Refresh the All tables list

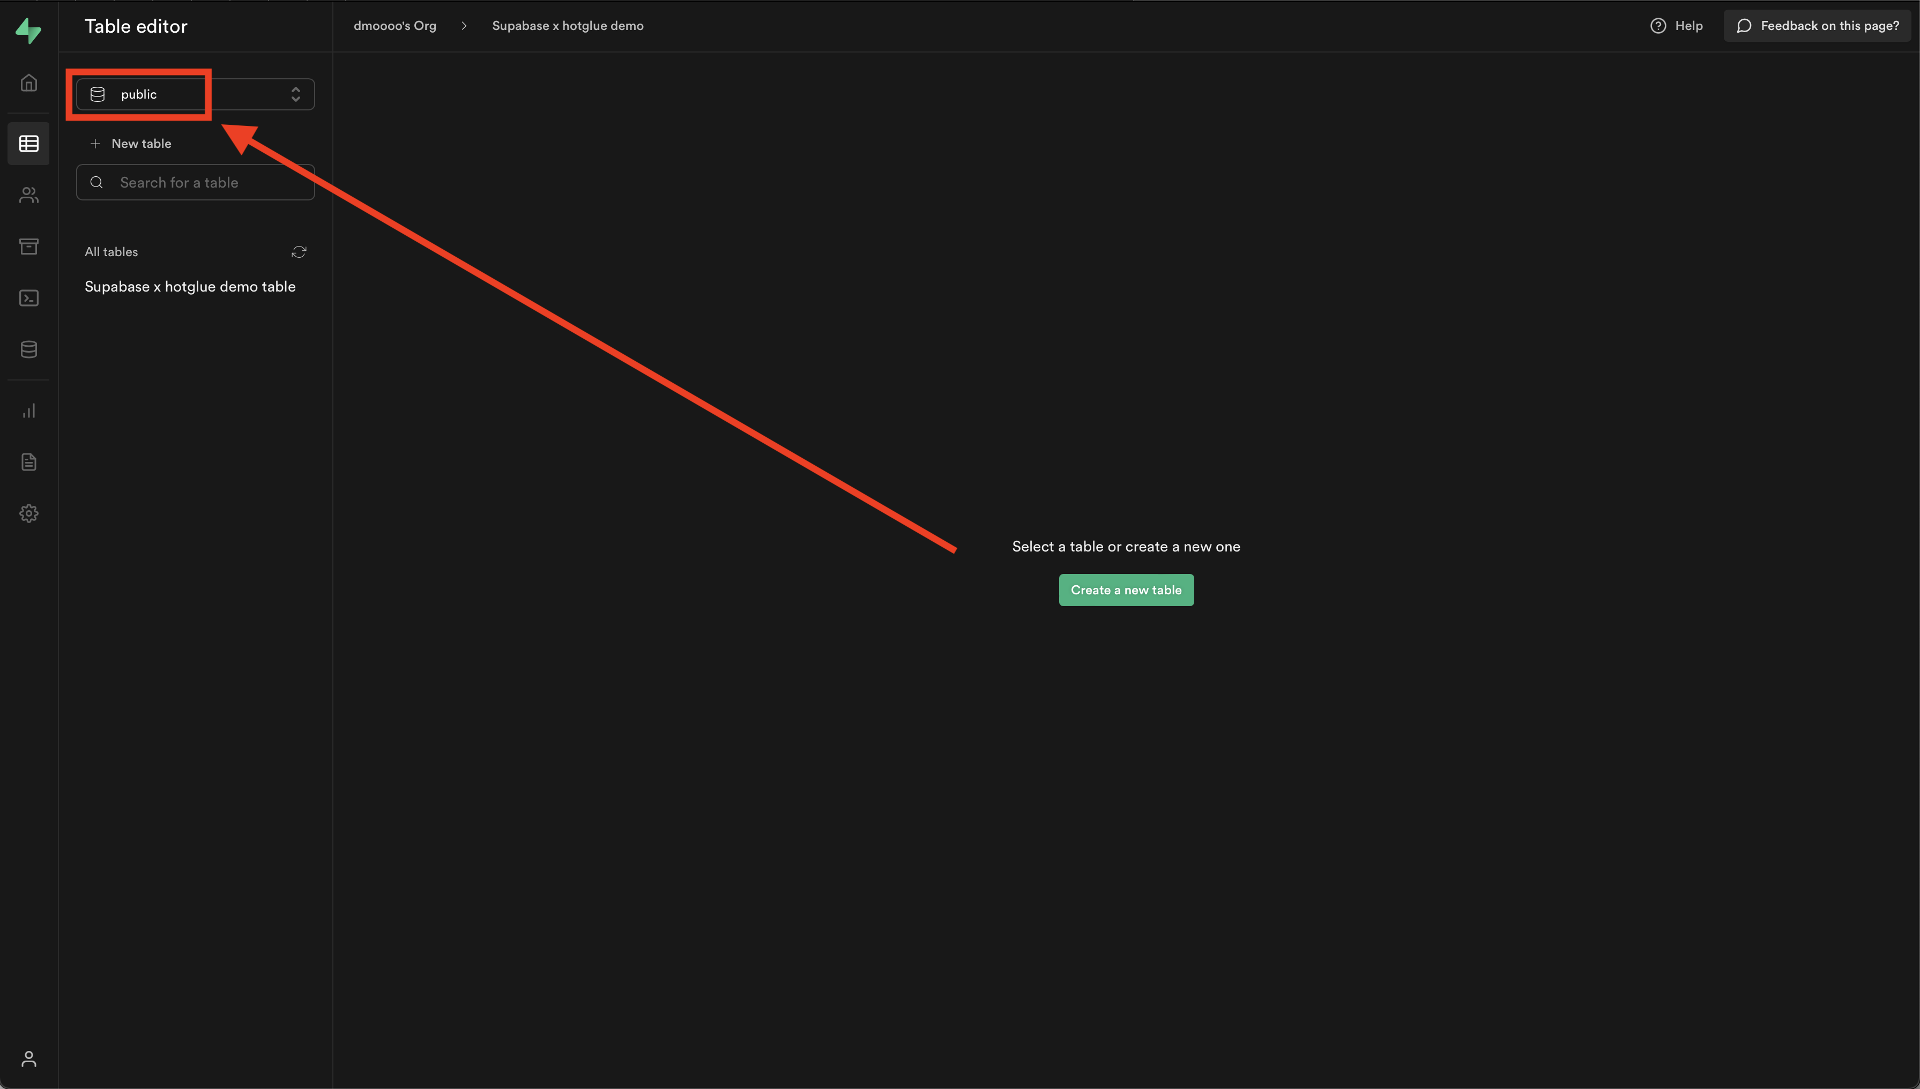[x=299, y=252]
